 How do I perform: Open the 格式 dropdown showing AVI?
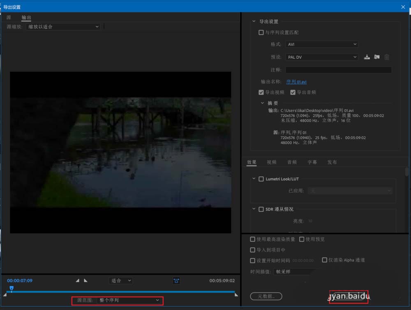tap(321, 44)
